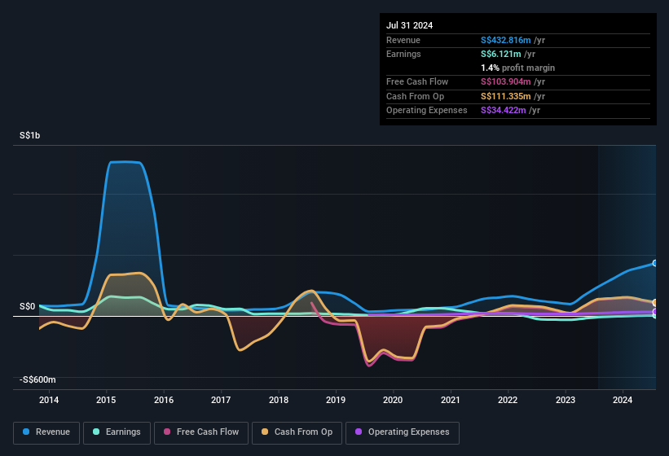Click the 2015 revenue peak on blue line
This screenshot has width=669, height=456.
pyautogui.click(x=125, y=161)
